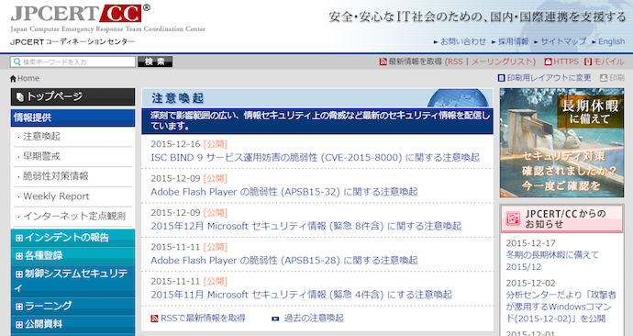Open Weekly Report in the sidebar
Viewport: 633px width, 336px height.
(x=56, y=196)
